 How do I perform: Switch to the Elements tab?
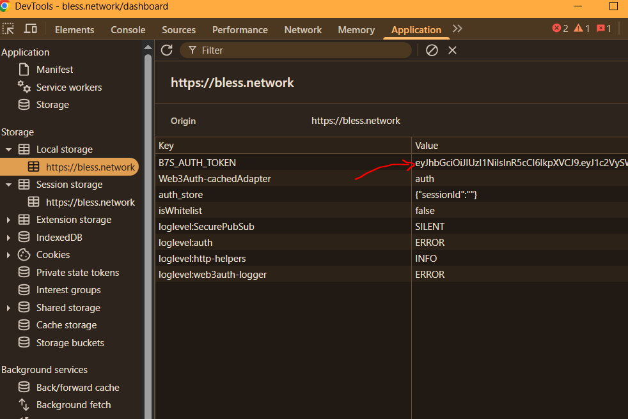point(74,29)
